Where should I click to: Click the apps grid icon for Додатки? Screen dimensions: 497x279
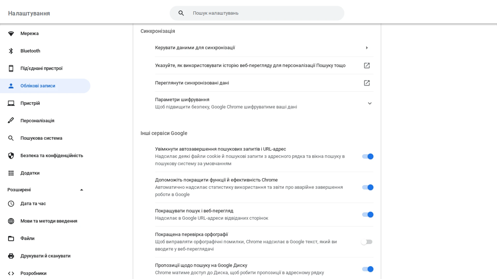tap(11, 173)
